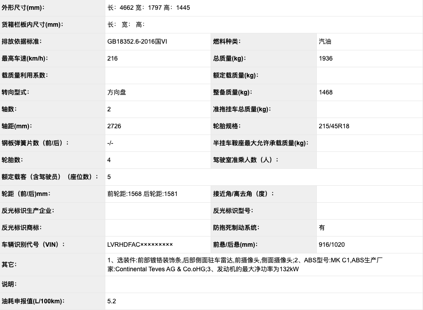
Task: Click the gross mass value 1936
Action: 325,58
